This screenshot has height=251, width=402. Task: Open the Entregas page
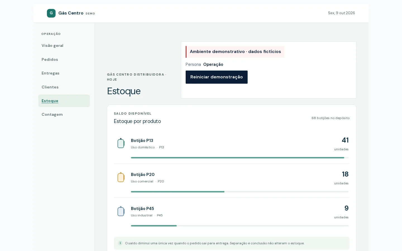coord(64,73)
